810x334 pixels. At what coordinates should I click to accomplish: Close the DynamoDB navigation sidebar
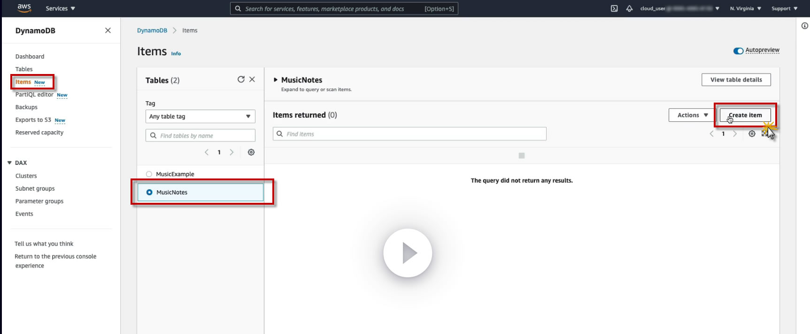[108, 30]
